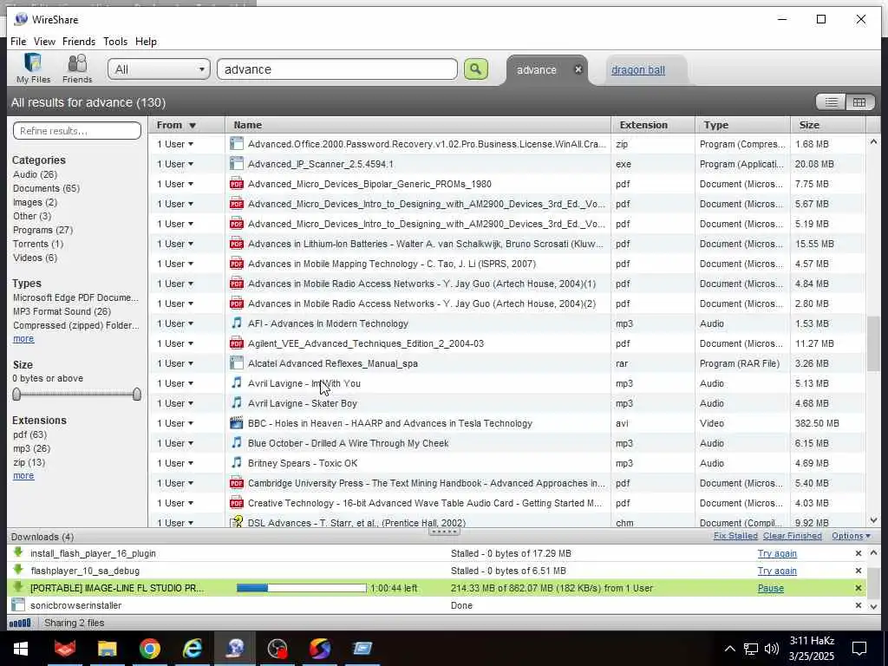
Task: Click Try again for flashplayer_10_sa_debug
Action: click(x=777, y=571)
